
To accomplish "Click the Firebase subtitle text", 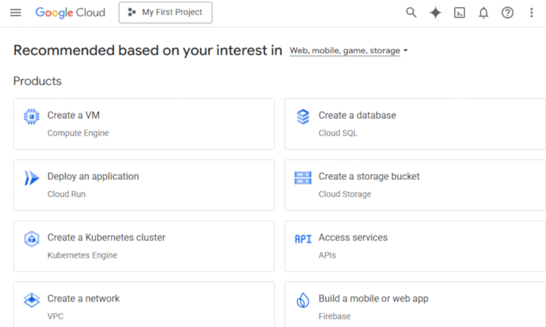I will pos(334,317).
